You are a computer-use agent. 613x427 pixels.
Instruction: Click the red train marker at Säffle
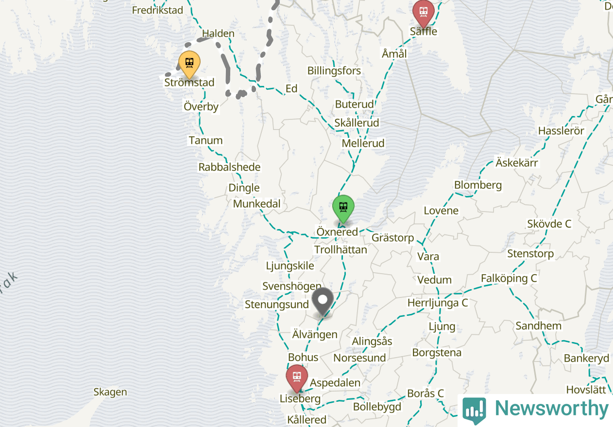[x=424, y=13]
